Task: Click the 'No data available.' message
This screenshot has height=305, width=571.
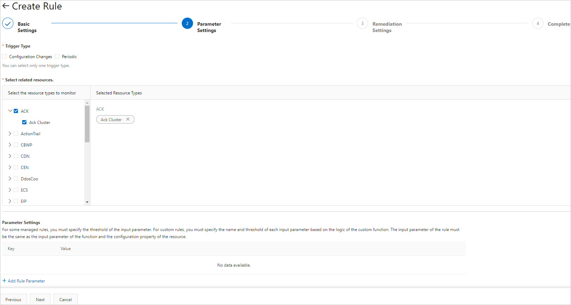Action: (x=234, y=265)
